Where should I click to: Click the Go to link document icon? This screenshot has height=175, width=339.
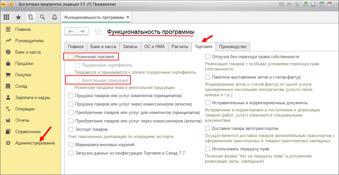[x=313, y=4]
